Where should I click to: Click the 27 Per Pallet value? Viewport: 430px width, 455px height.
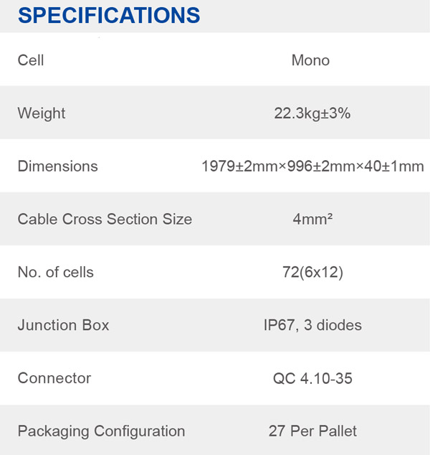pos(312,431)
